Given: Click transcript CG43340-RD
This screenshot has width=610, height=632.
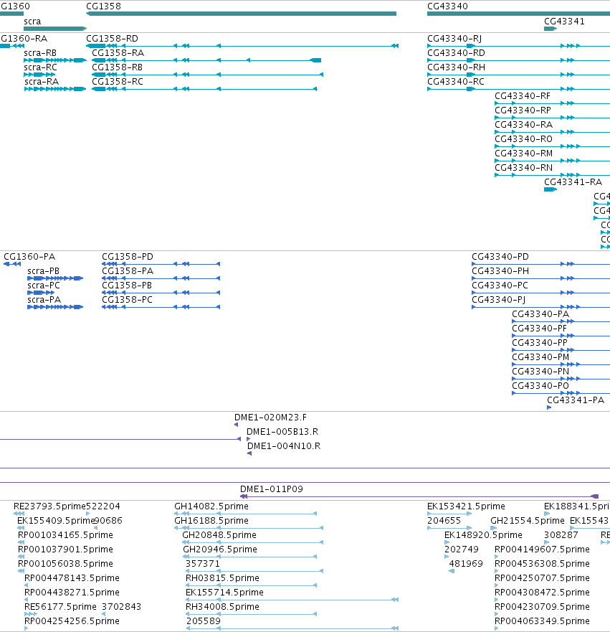Looking at the screenshot, I should pyautogui.click(x=456, y=53).
